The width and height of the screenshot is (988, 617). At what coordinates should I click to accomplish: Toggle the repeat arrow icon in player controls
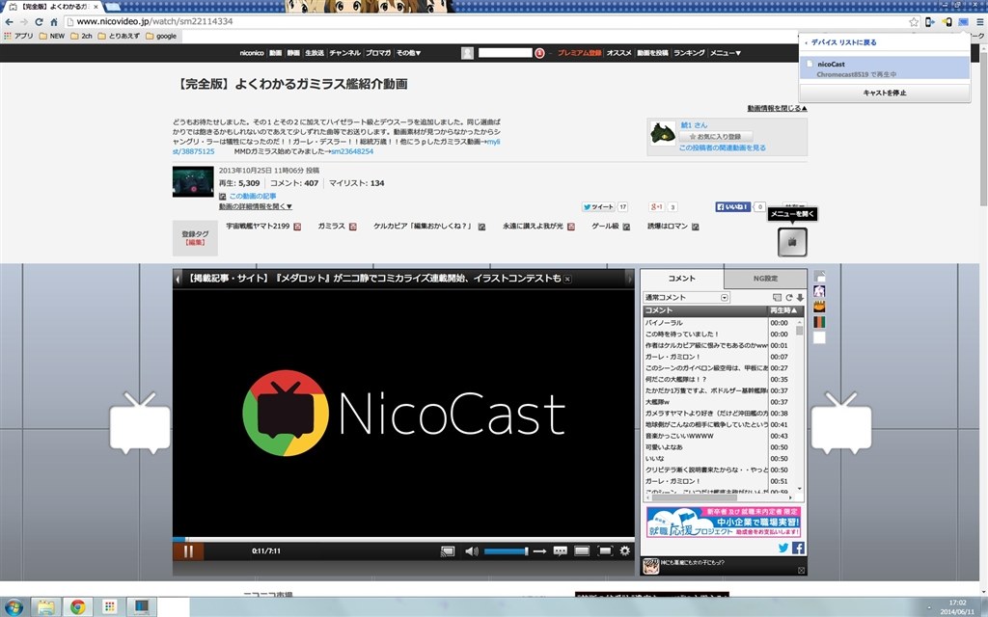coord(539,551)
